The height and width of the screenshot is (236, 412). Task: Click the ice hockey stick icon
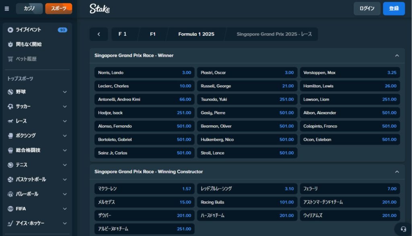(x=10, y=224)
